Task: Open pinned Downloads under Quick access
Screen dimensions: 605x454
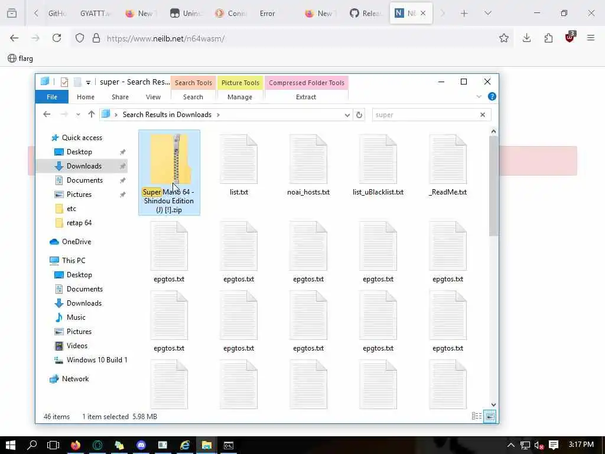Action: pyautogui.click(x=84, y=166)
